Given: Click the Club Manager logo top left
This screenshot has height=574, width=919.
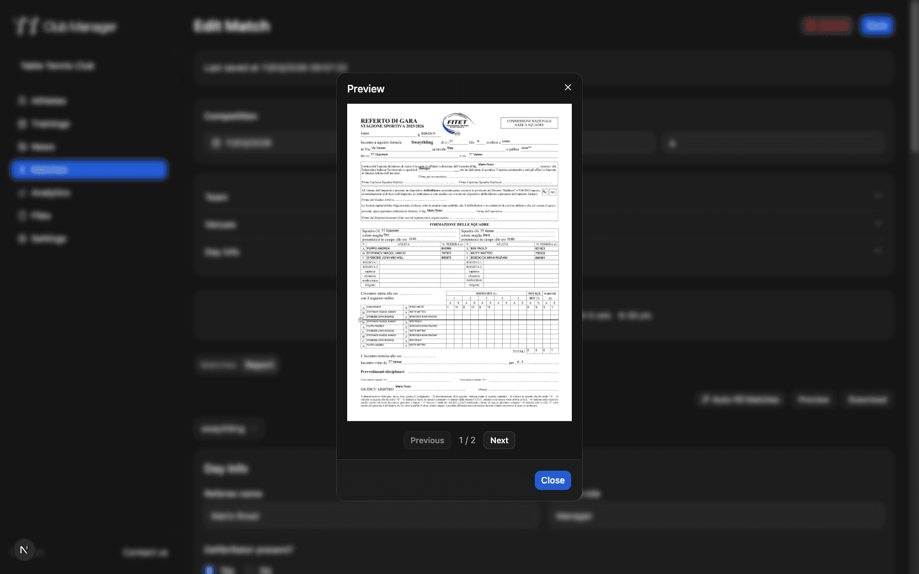Looking at the screenshot, I should 64,26.
